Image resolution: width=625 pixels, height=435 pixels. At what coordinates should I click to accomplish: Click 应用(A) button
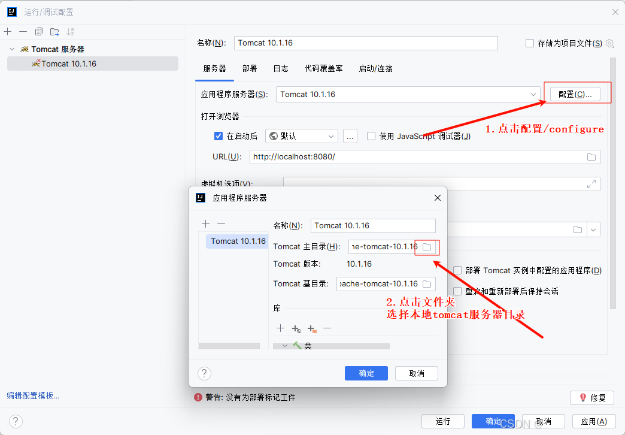(x=594, y=421)
